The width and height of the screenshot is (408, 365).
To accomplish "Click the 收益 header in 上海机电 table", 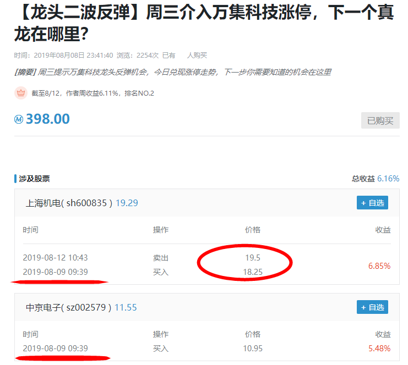I will tap(383, 230).
